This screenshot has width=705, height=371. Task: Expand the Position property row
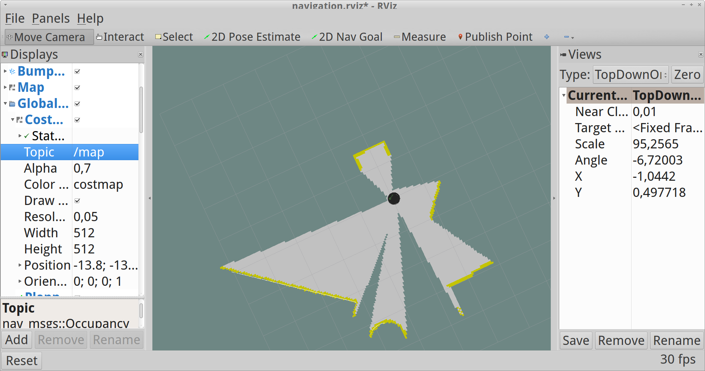[x=20, y=265]
